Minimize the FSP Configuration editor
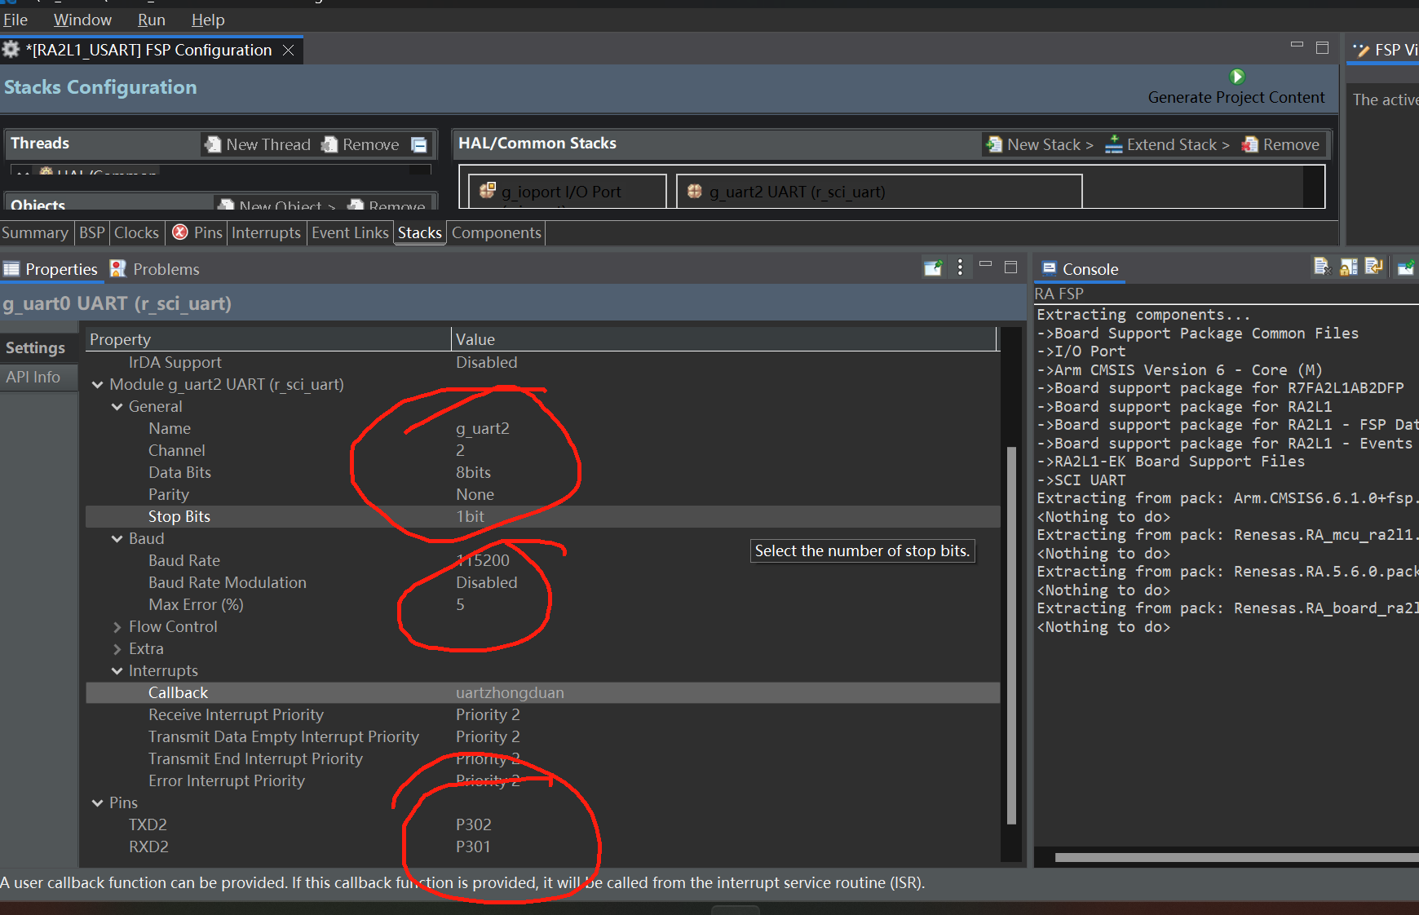 [x=1297, y=45]
